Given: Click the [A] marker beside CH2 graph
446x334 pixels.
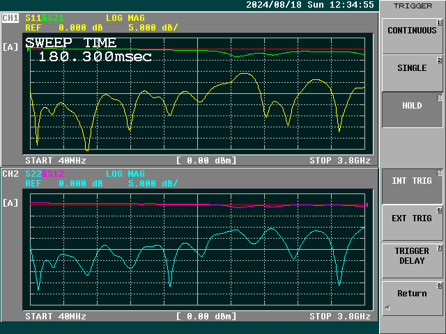Looking at the screenshot, I should point(10,203).
